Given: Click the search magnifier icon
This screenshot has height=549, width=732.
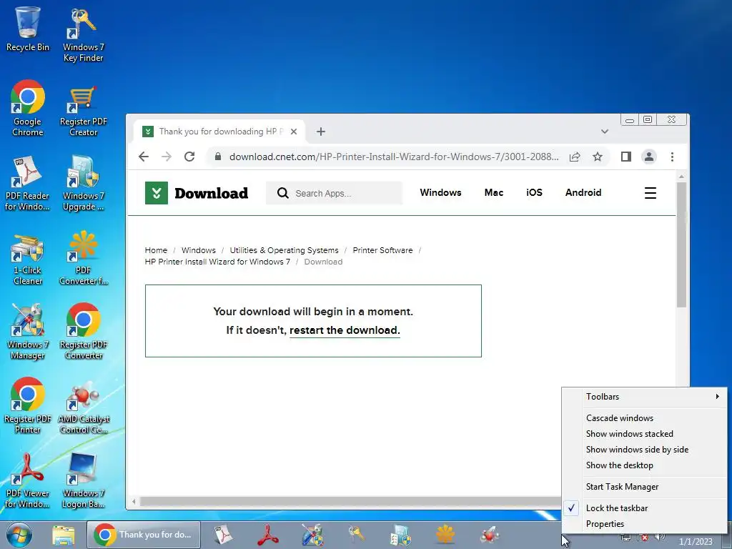Looking at the screenshot, I should pos(282,193).
